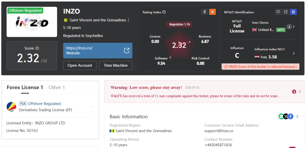Expand the Inzo-Demo MT4/5 server row

pyautogui.click(x=294, y=27)
